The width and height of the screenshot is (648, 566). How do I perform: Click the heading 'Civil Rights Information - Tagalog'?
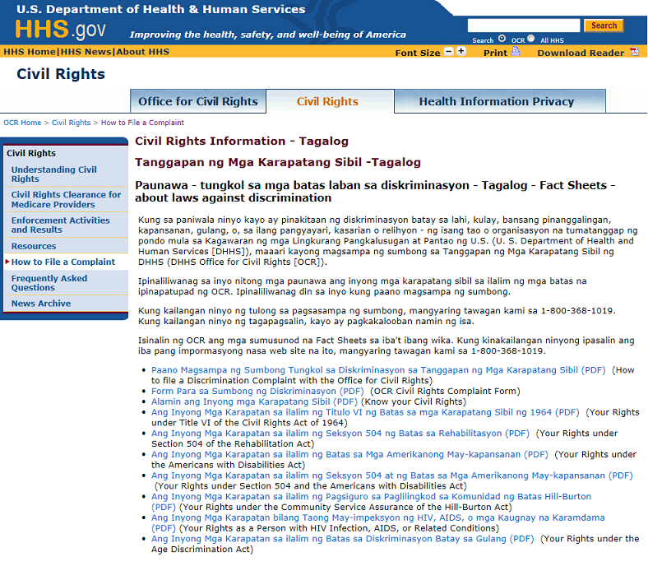coord(242,141)
